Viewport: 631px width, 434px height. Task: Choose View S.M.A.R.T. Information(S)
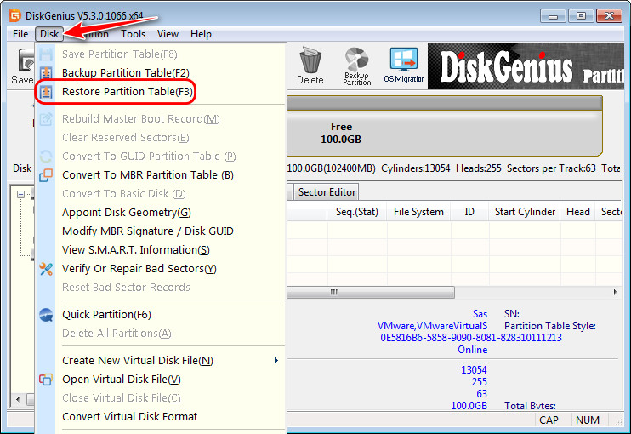135,250
